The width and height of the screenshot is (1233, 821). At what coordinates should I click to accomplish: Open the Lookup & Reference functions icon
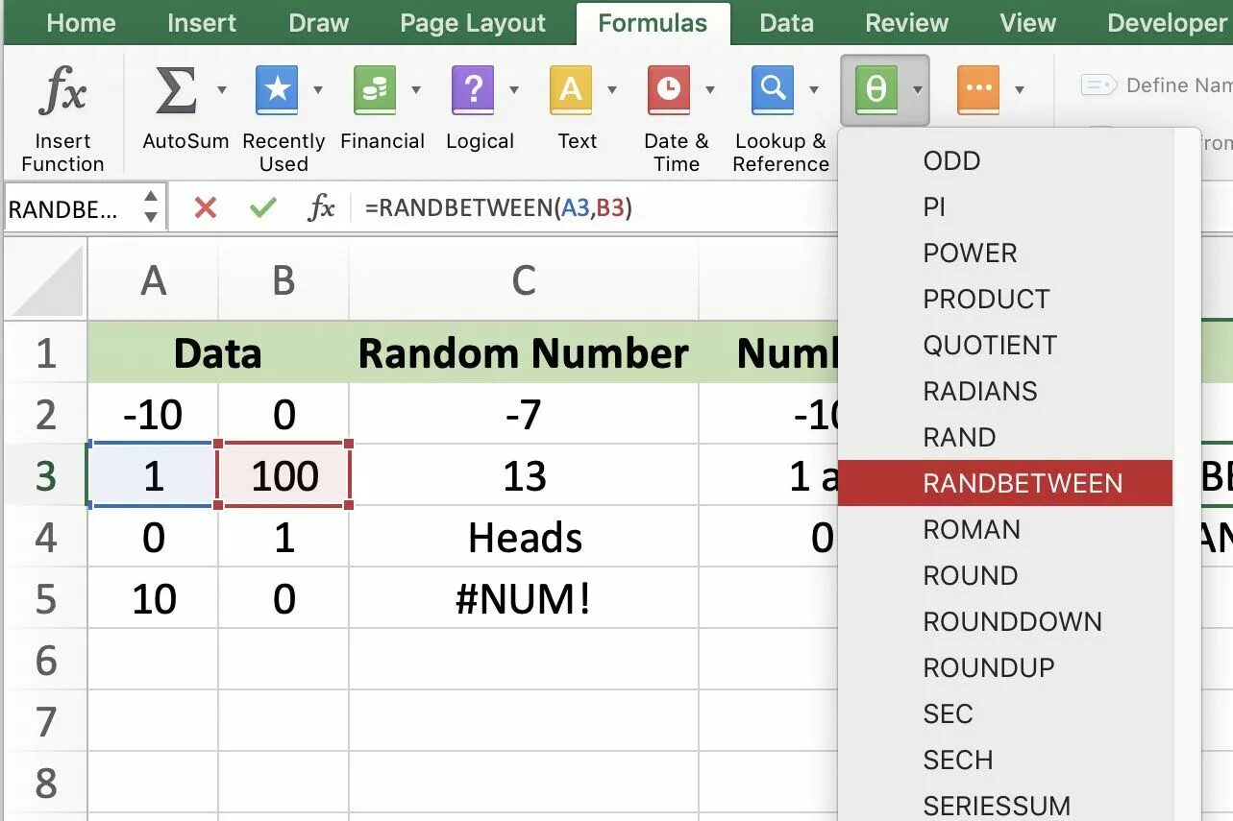(773, 91)
